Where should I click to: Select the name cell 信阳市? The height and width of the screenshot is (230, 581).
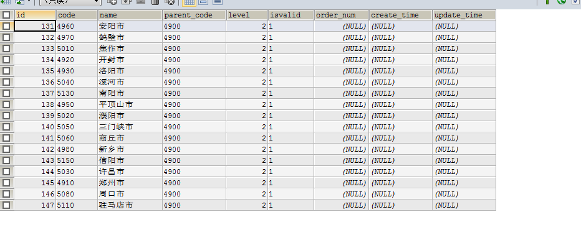coord(130,160)
